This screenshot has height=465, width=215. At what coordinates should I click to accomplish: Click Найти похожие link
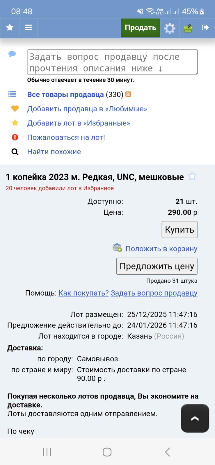[x=54, y=151]
